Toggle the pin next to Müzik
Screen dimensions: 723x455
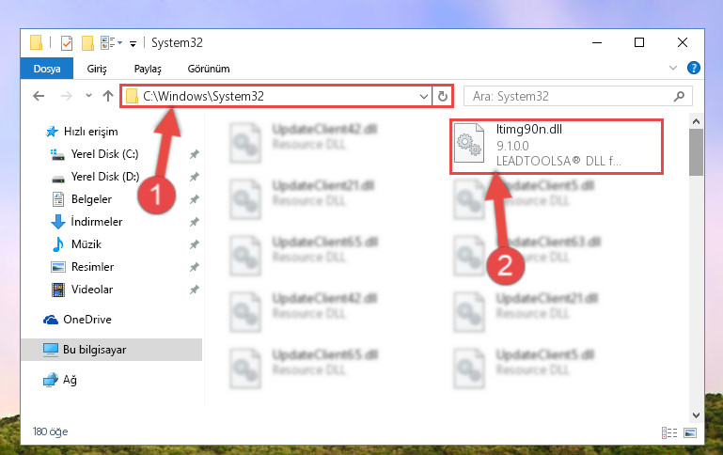(x=194, y=244)
